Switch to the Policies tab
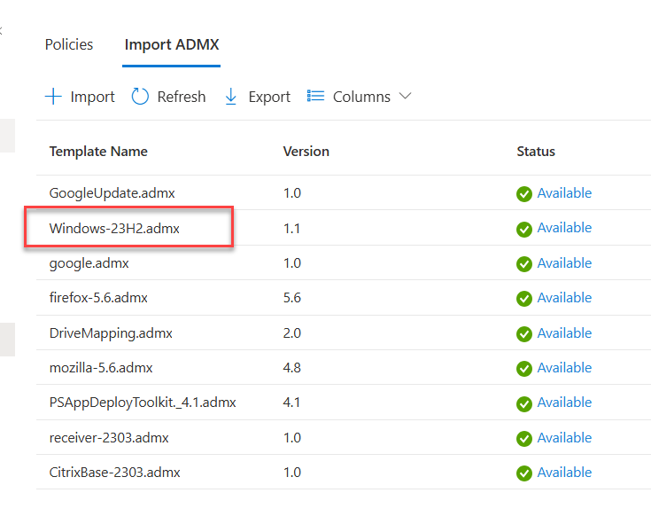The height and width of the screenshot is (524, 651). 69,44
